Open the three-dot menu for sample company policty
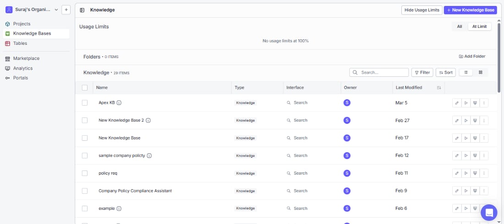The width and height of the screenshot is (504, 224). 484,155
